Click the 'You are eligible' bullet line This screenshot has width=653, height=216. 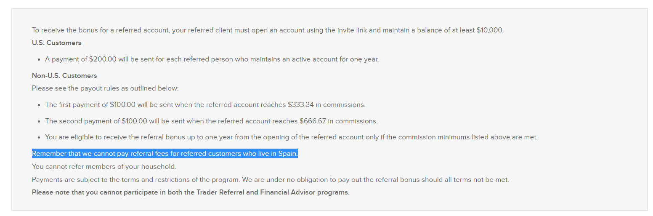291,137
